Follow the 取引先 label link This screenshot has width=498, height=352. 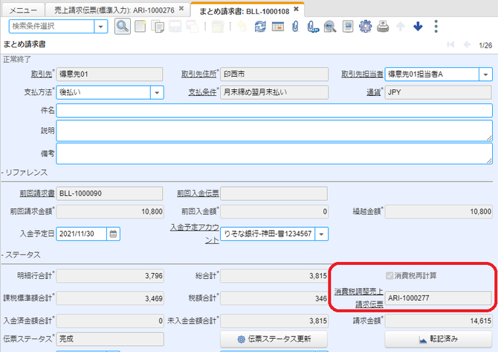[x=42, y=74]
